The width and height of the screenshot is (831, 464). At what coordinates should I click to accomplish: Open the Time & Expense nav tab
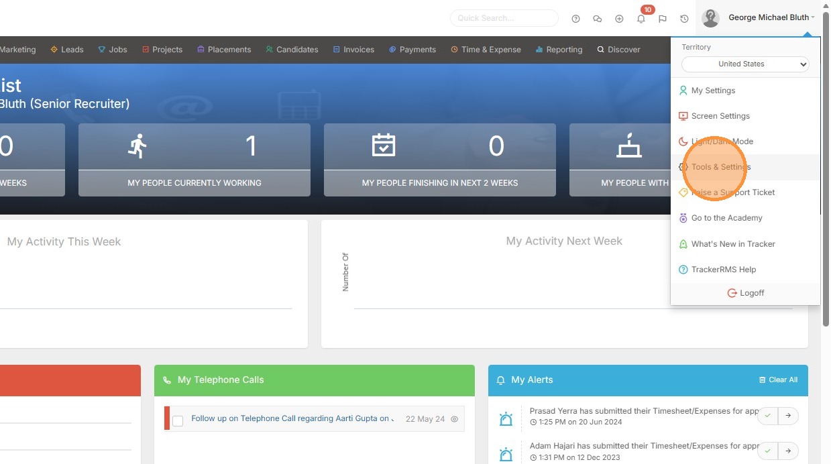(486, 50)
